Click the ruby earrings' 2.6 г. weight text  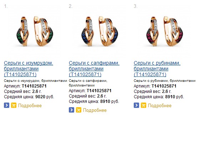point(167,91)
